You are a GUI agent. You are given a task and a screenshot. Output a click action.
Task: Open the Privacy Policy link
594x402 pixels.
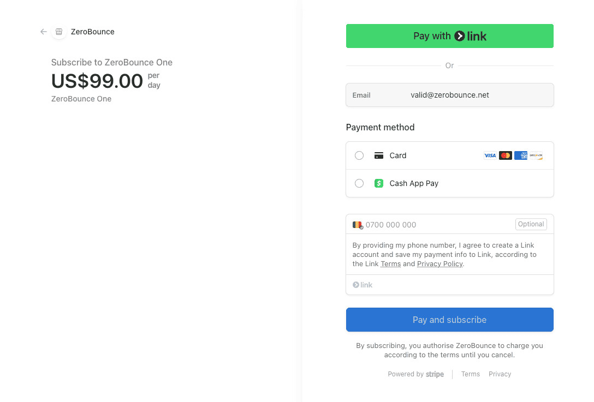pos(439,263)
